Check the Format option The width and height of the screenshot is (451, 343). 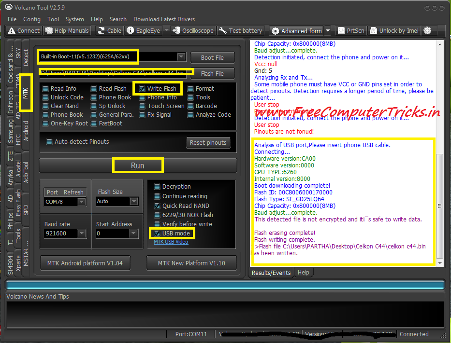coord(190,89)
